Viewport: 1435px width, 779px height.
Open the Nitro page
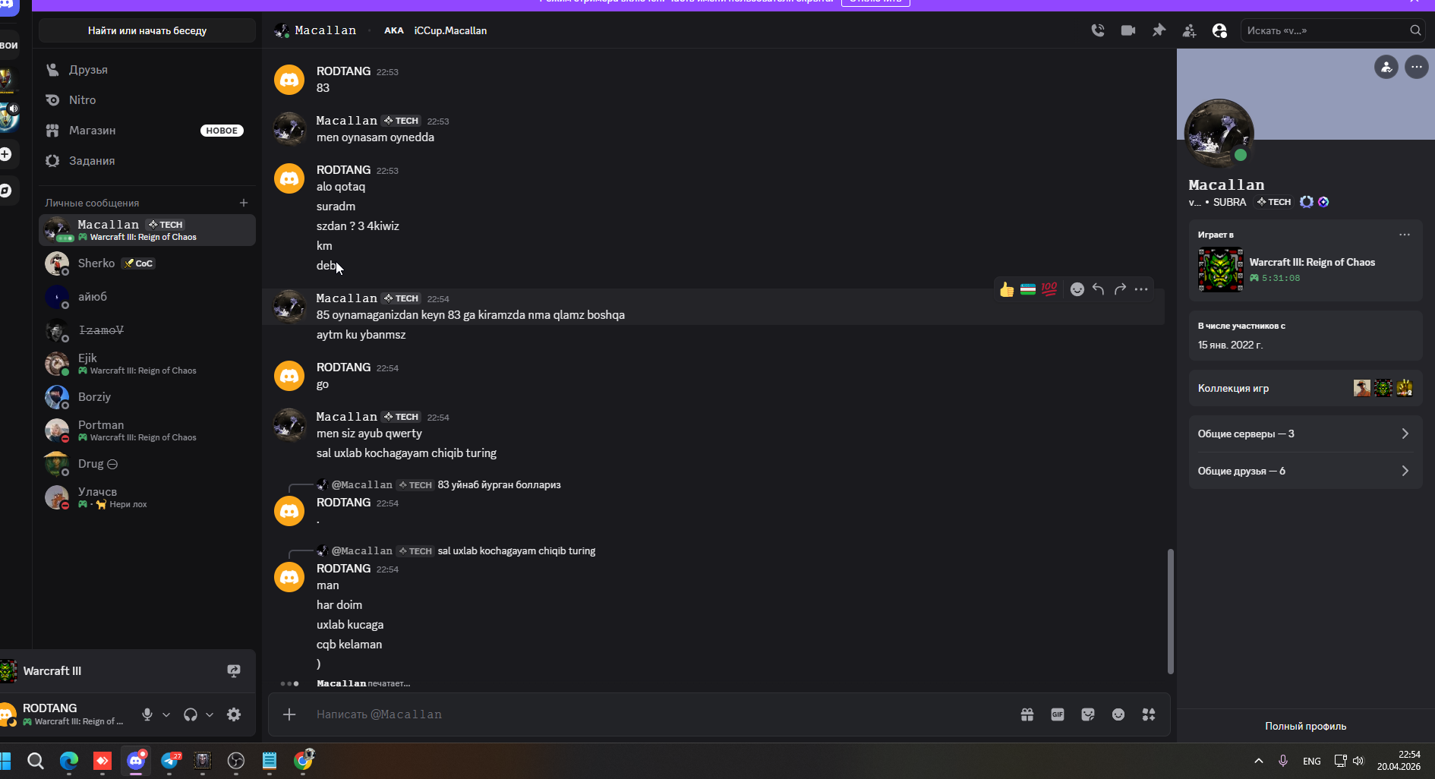click(82, 100)
